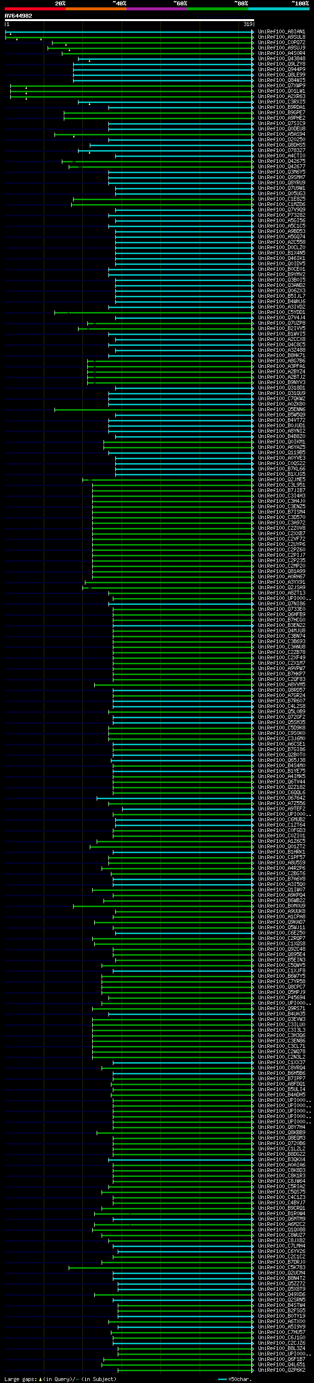The image size is (314, 1383).
Task: Open hit UniRef100_A4S0R4
Action: [281, 53]
